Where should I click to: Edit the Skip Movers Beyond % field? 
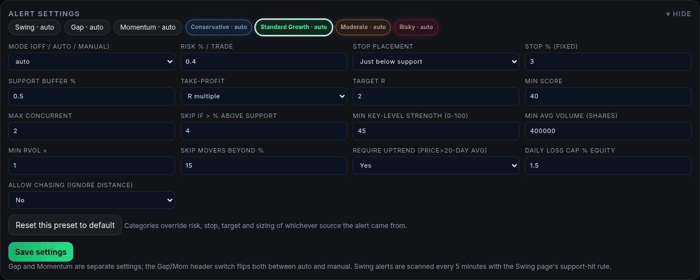click(264, 165)
